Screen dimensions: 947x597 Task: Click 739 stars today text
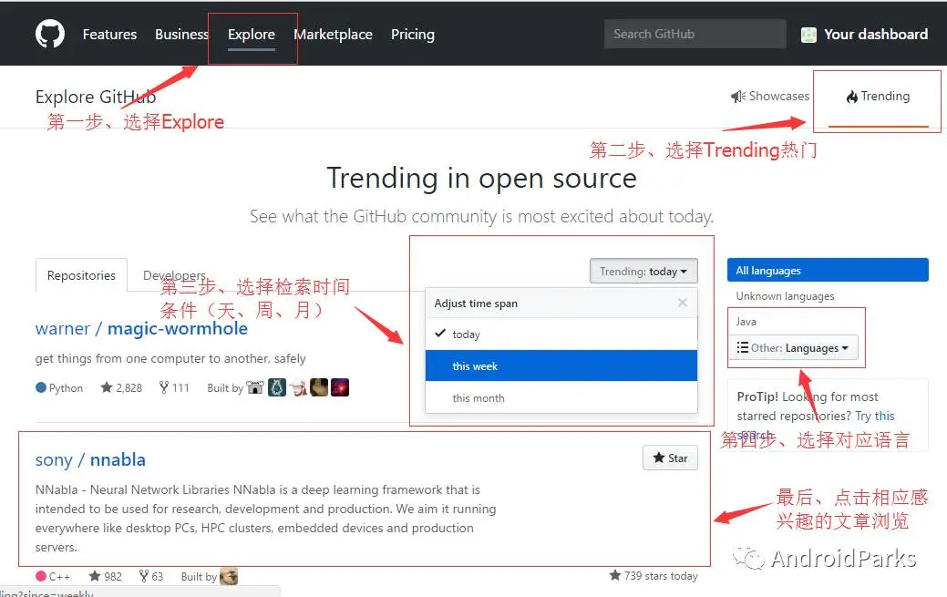[654, 576]
